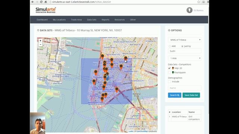The height and width of the screenshot is (134, 239).
Task: Click the Demographics label
Action: (175, 78)
